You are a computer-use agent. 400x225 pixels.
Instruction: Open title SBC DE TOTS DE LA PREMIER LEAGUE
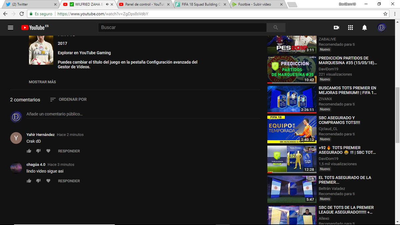346,210
